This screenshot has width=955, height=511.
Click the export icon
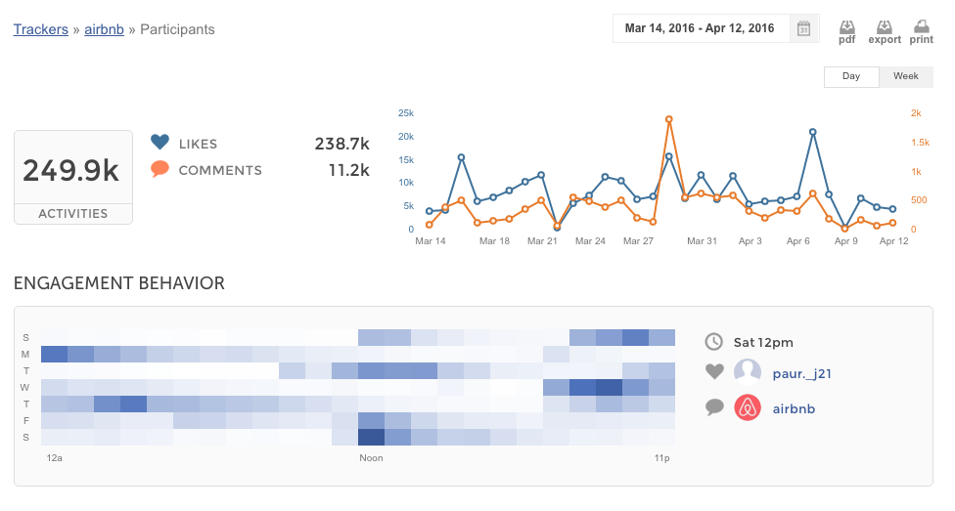(885, 27)
